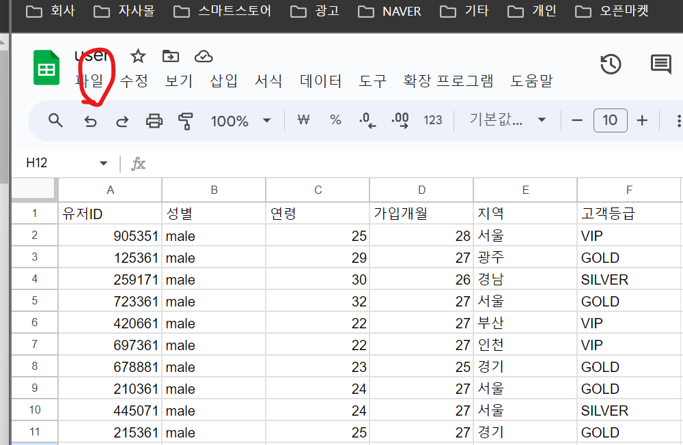Select row 6 header

point(34,322)
